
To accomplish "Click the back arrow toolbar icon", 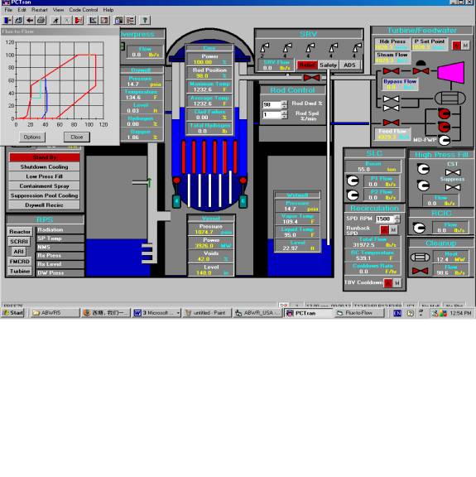I will 30,21.
